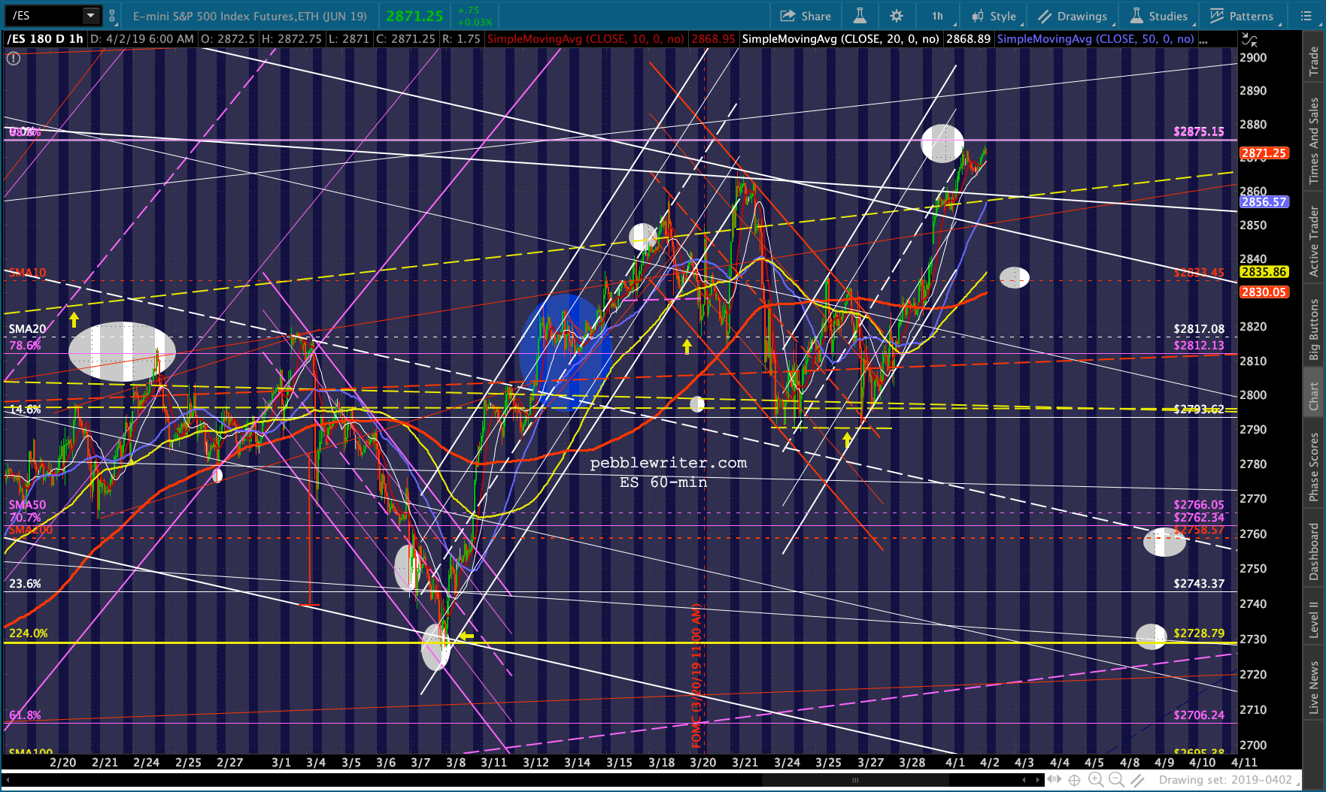The image size is (1326, 792).
Task: Switch to the Active Trader side tab
Action: tap(1314, 241)
